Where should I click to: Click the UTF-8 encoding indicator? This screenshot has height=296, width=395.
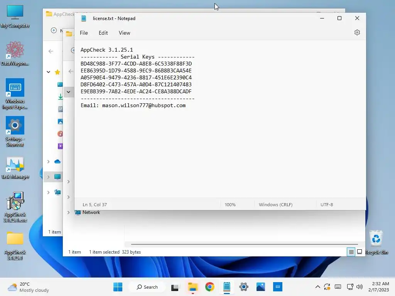click(x=326, y=205)
